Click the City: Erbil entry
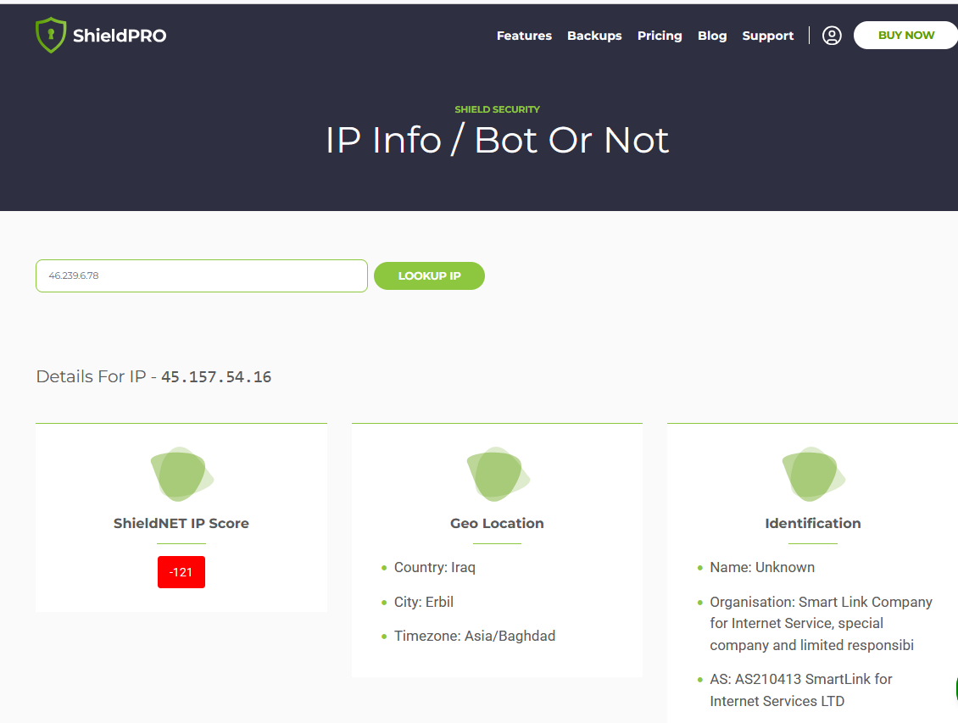This screenshot has width=958, height=723. pos(423,602)
